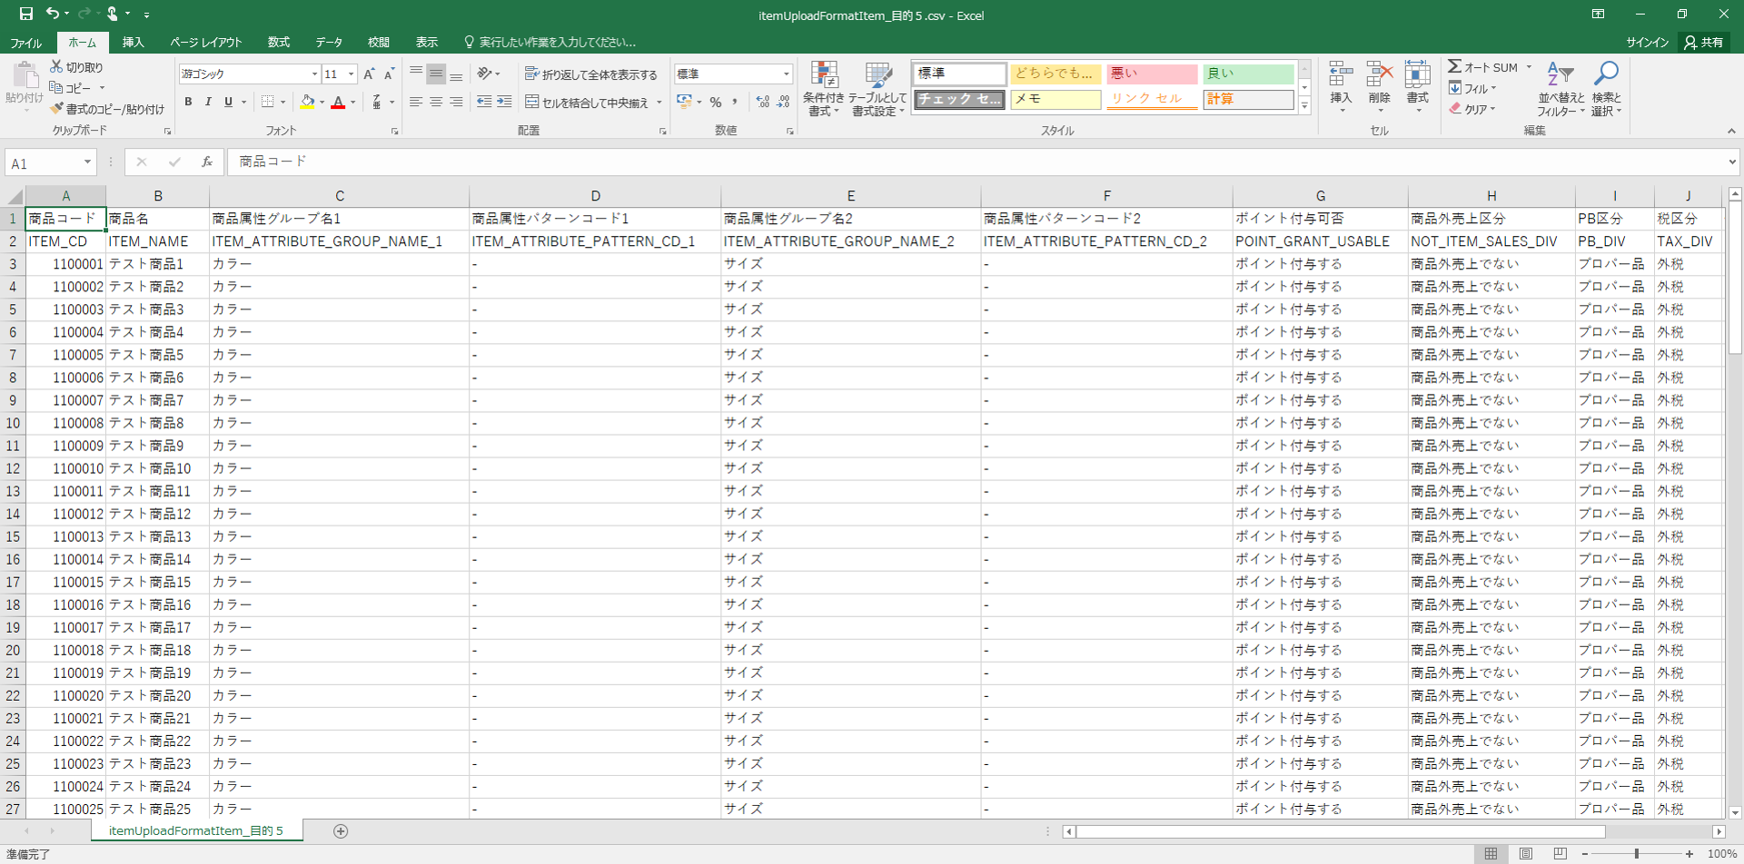Open the Name Box dropdown arrow
Viewport: 1744px width, 864px height.
(x=87, y=162)
